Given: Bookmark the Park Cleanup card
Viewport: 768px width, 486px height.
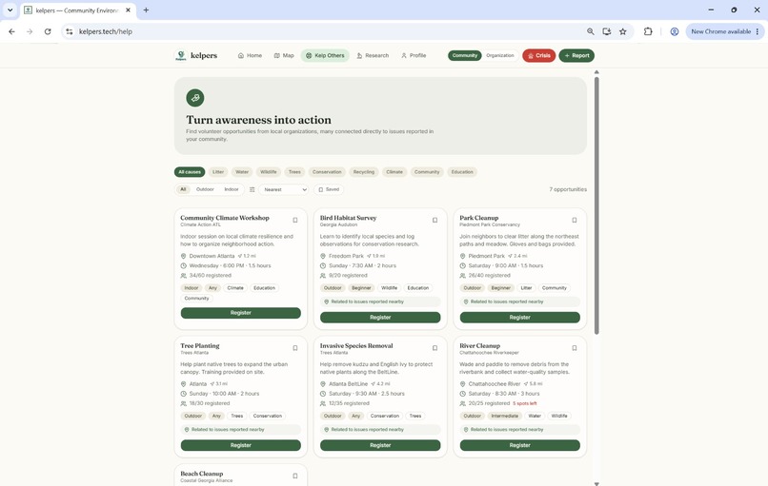Looking at the screenshot, I should pos(575,220).
